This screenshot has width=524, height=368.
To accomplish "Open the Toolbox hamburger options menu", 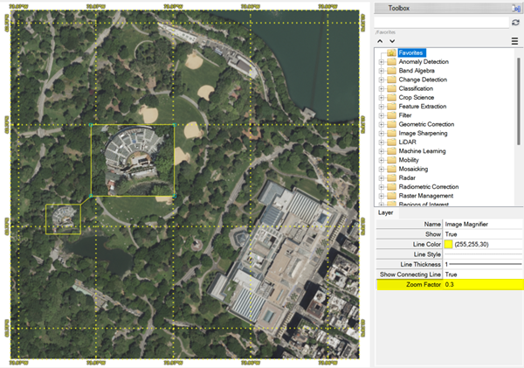I will point(514,41).
